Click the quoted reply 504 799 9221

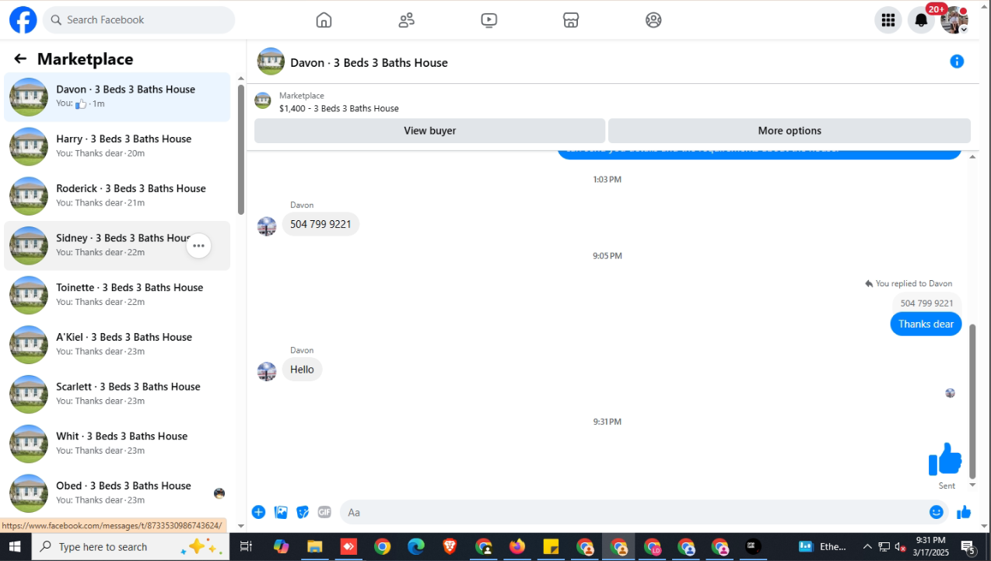pos(926,303)
